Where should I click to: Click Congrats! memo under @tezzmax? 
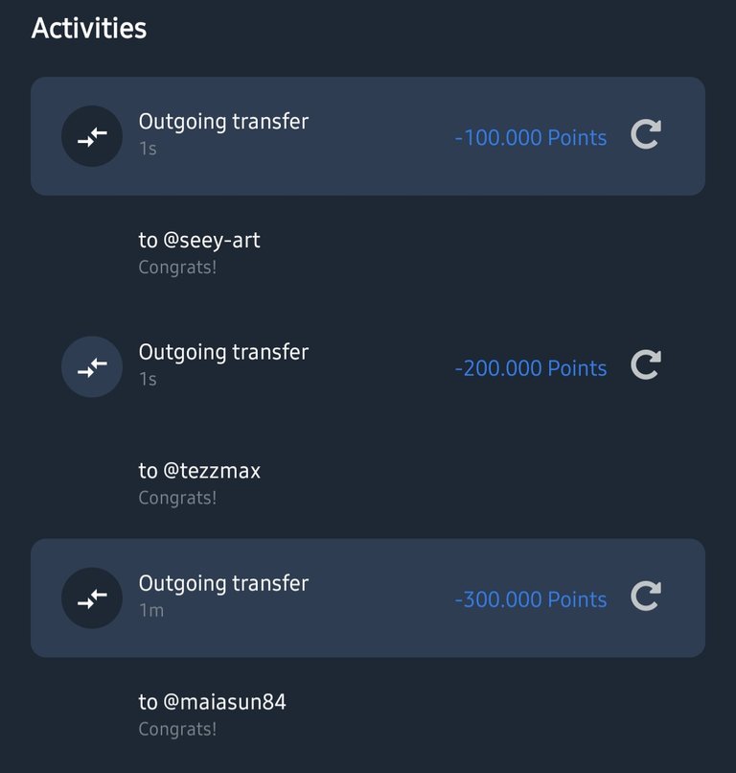[177, 498]
